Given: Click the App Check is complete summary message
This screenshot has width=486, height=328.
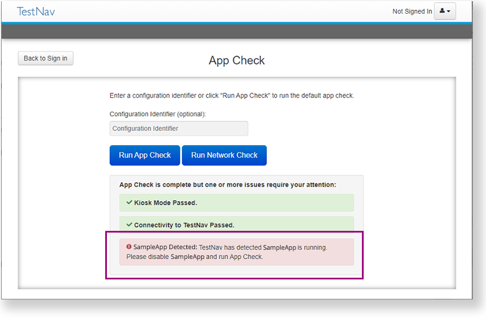Looking at the screenshot, I should point(228,185).
